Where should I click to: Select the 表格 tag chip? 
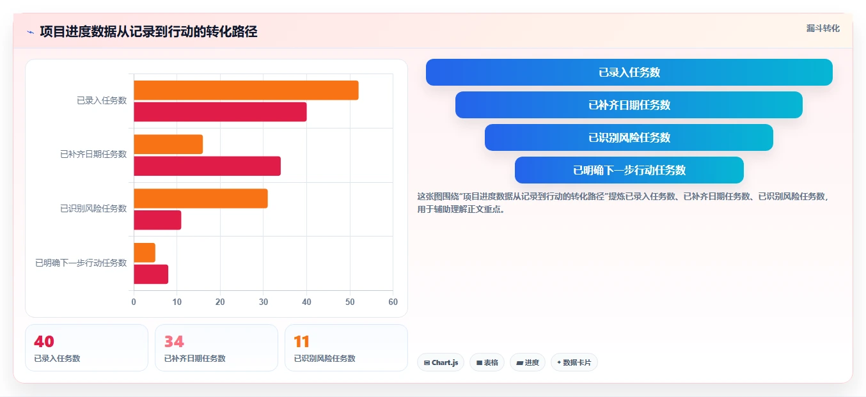click(x=487, y=362)
